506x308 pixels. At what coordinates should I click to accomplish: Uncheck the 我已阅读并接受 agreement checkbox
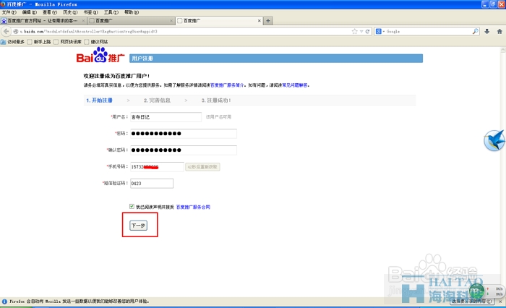pos(131,206)
